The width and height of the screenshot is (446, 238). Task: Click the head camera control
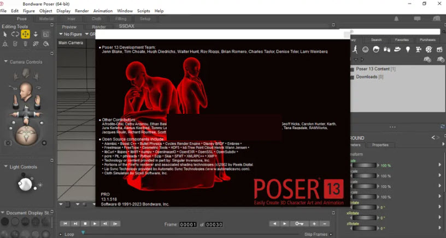click(26, 91)
